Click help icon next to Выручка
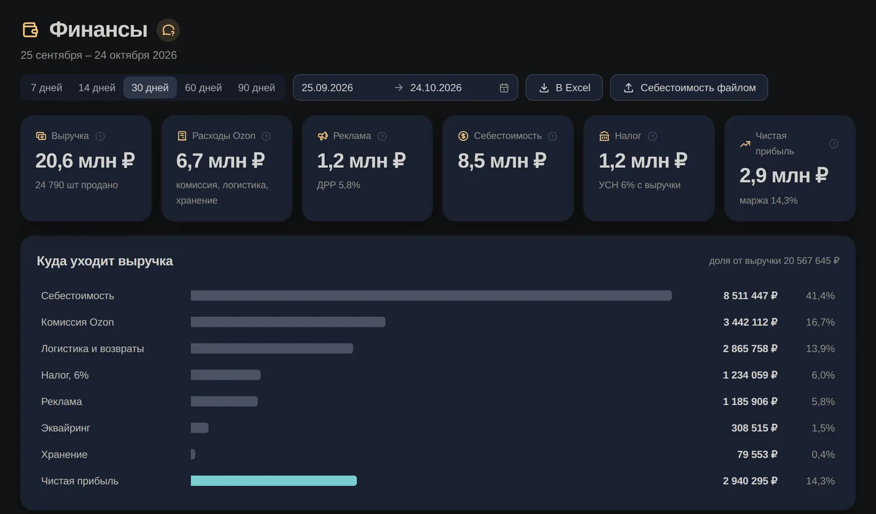 [100, 136]
